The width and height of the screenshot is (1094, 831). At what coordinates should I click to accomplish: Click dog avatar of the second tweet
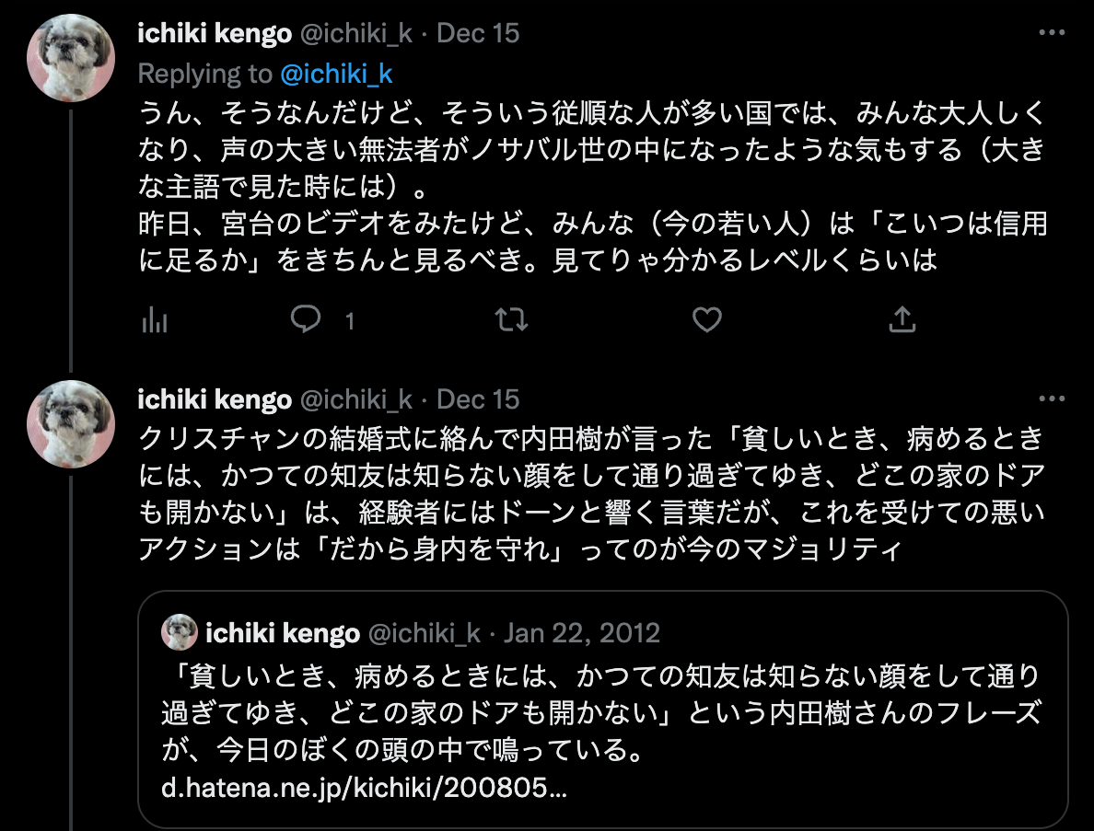pyautogui.click(x=71, y=424)
